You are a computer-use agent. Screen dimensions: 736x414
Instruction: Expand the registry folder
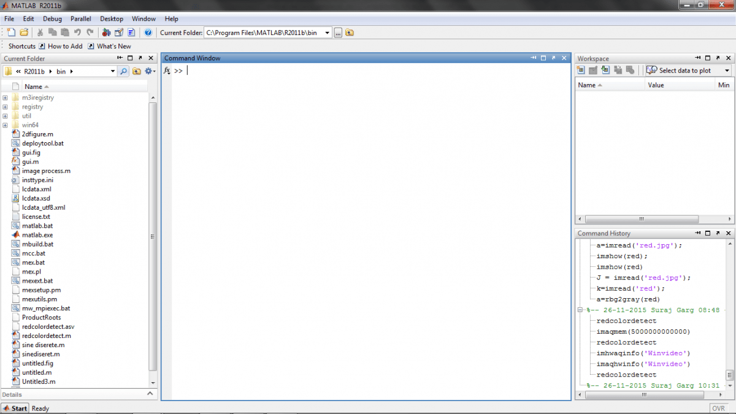point(5,107)
